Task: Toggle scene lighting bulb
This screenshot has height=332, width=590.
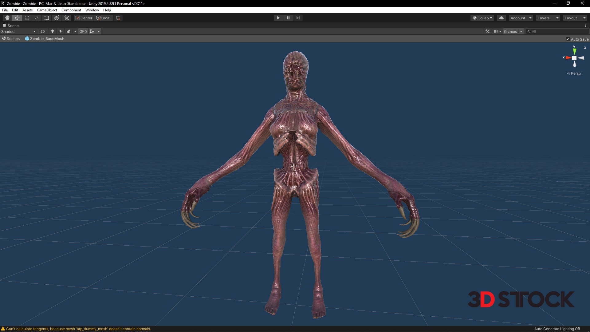Action: coord(52,31)
